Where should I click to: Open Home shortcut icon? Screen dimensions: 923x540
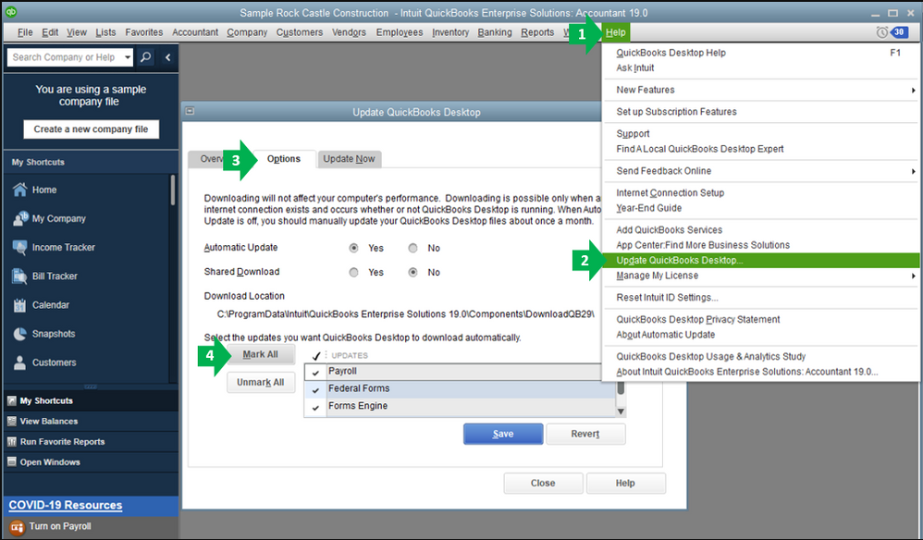coord(20,190)
